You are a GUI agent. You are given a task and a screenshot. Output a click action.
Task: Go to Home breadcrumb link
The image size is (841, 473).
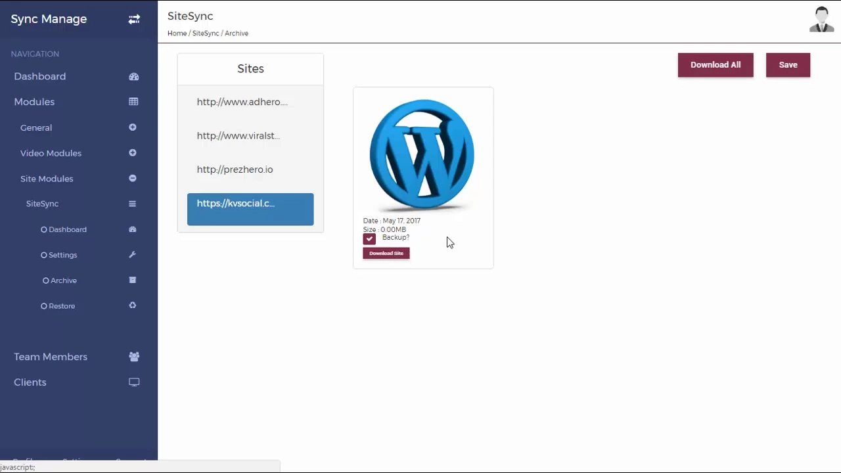[177, 33]
